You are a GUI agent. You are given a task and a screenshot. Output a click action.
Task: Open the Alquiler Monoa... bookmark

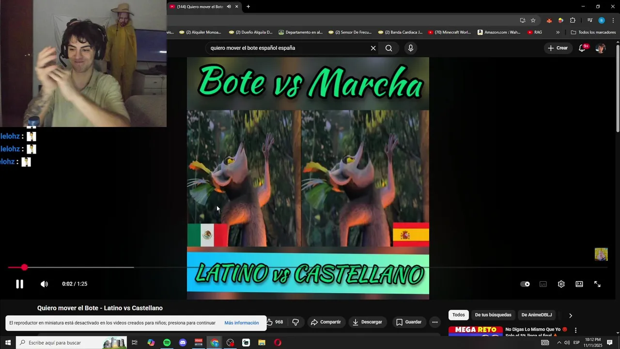point(200,32)
